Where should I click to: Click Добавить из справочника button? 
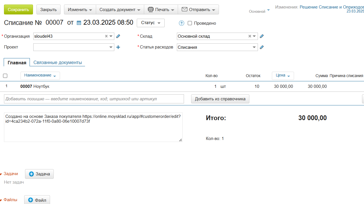pos(220,99)
